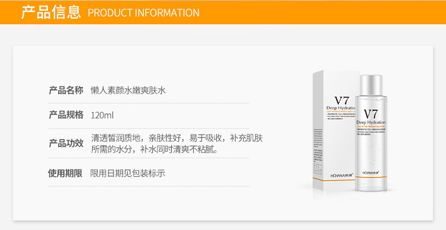446x230 pixels.
Task: Select the 产品功效 label
Action: point(66,143)
